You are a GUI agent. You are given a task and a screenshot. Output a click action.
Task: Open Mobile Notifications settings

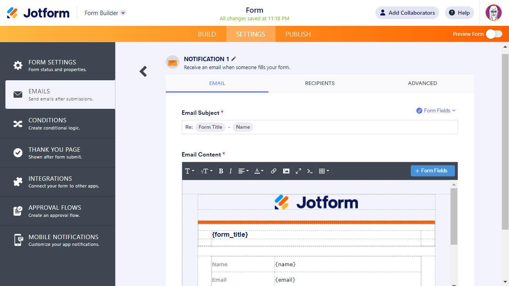click(58, 240)
